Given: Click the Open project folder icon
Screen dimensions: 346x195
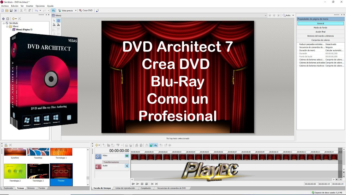Looking at the screenshot, I should tap(7, 11).
